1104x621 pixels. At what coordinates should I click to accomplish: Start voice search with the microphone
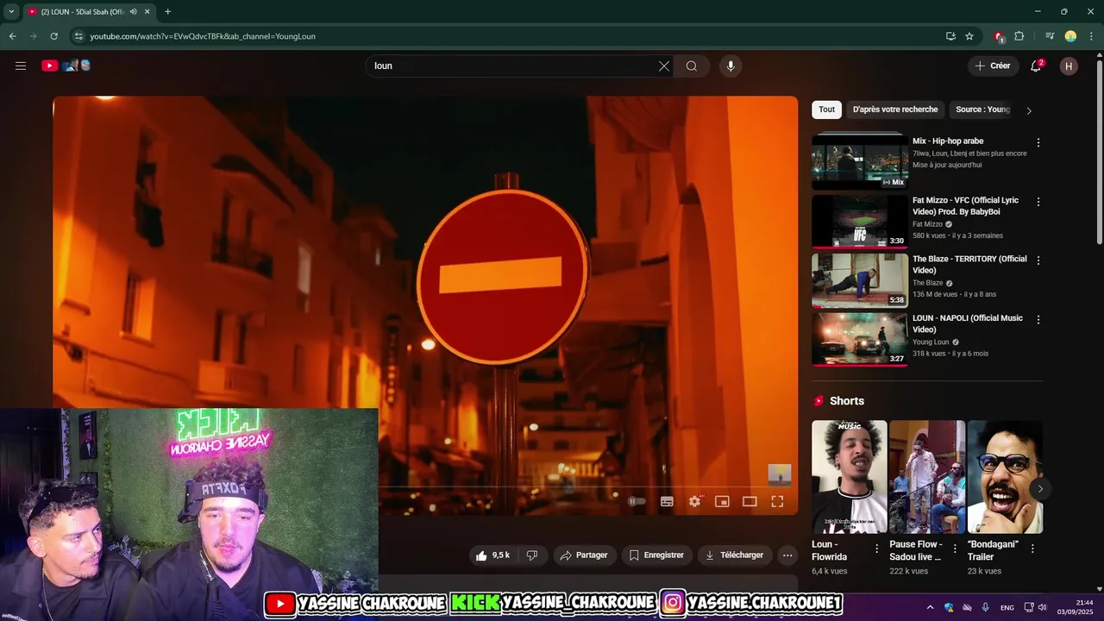(731, 66)
